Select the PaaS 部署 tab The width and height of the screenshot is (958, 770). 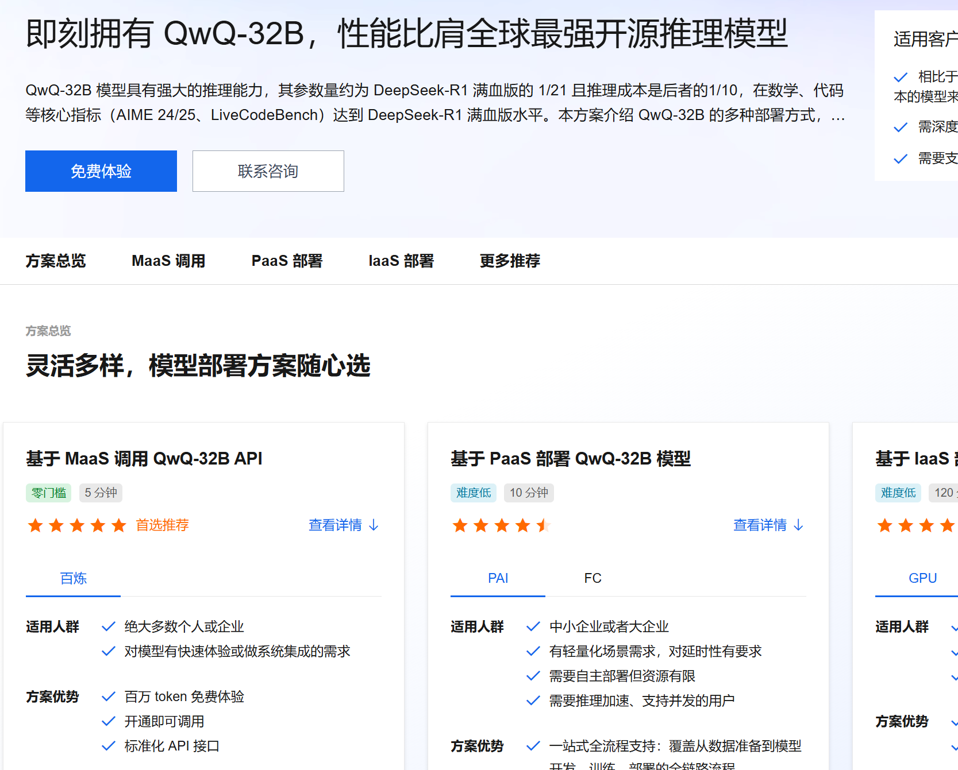(287, 261)
